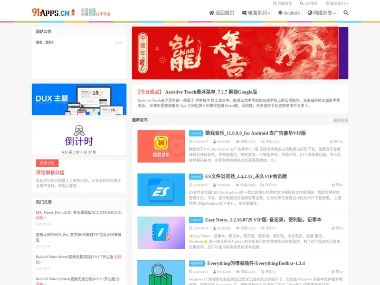Click the 评论(0) comments link

[268, 228]
